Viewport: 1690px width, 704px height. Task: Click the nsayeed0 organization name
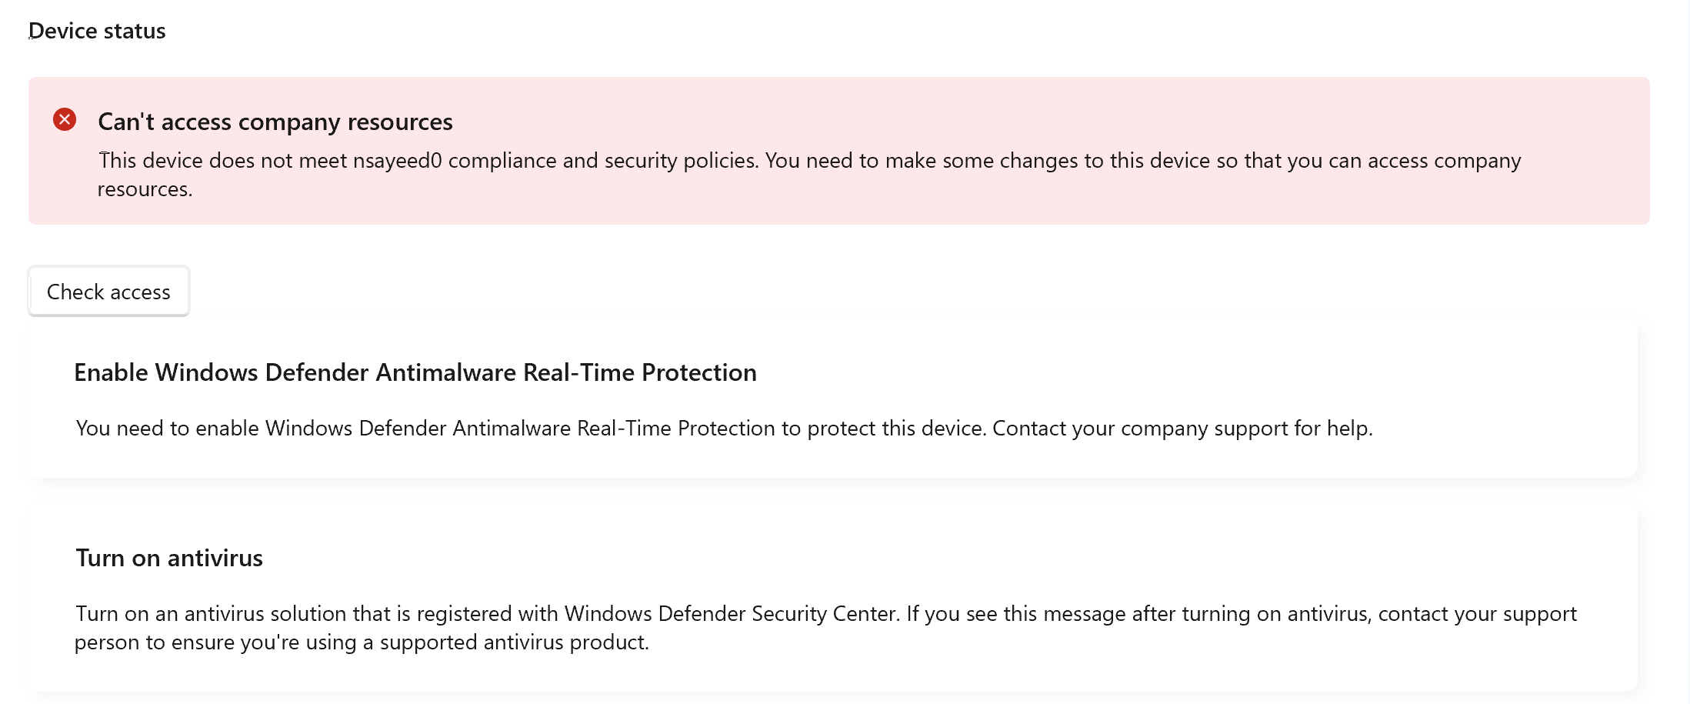(397, 160)
